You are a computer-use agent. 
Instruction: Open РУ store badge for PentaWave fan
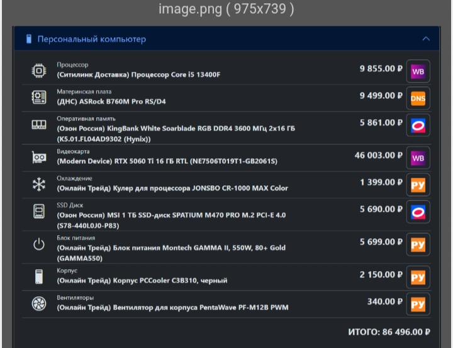(418, 304)
